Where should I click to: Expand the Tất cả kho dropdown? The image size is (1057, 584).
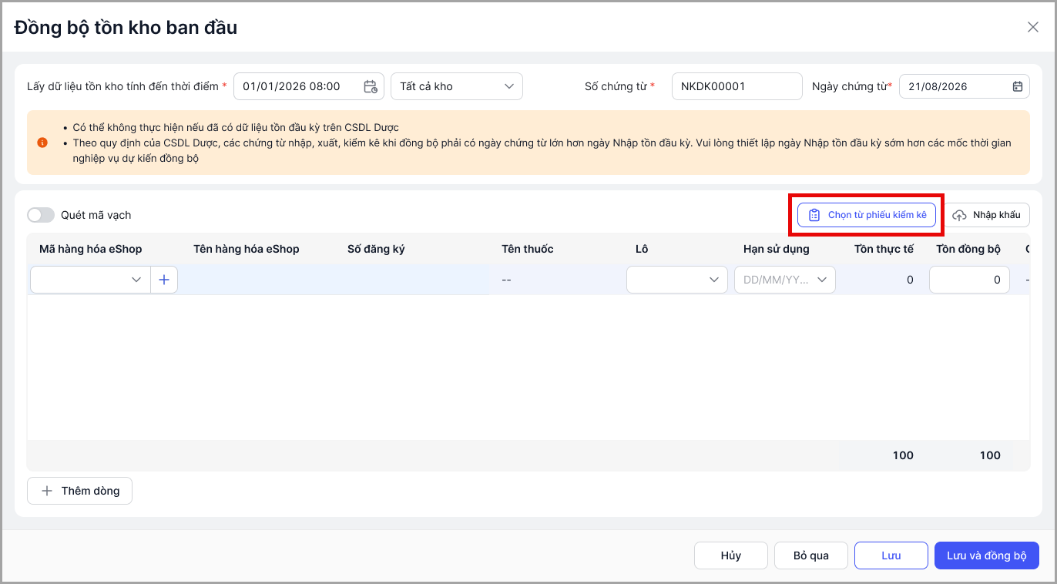tap(457, 86)
